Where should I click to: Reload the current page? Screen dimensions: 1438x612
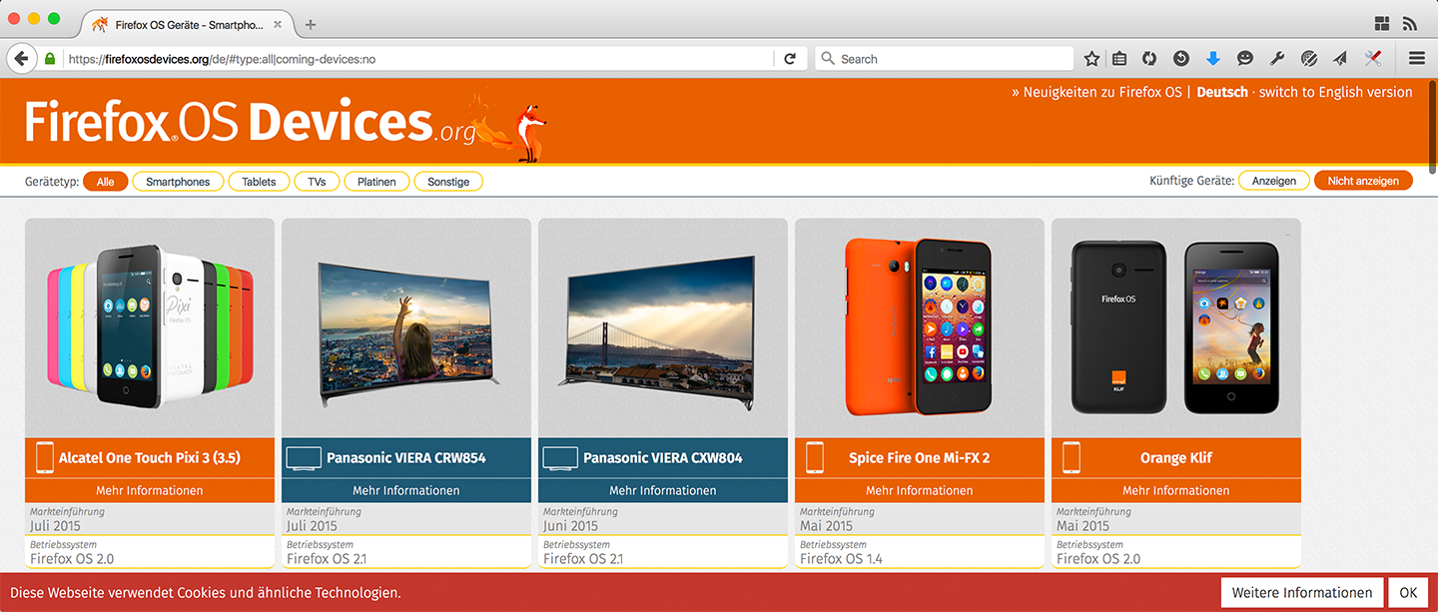(789, 59)
